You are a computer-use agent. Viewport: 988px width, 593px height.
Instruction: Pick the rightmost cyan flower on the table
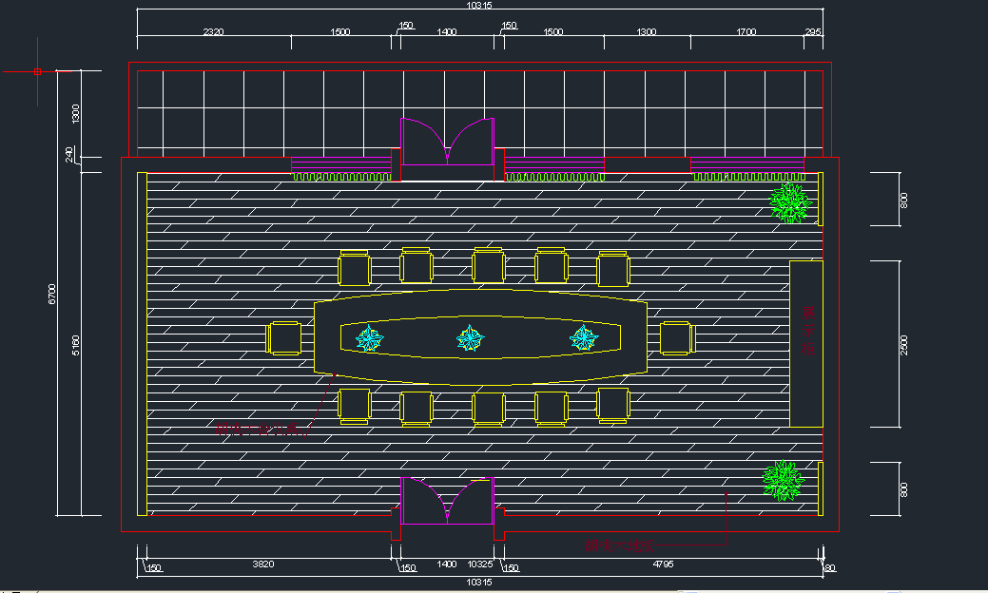[585, 338]
